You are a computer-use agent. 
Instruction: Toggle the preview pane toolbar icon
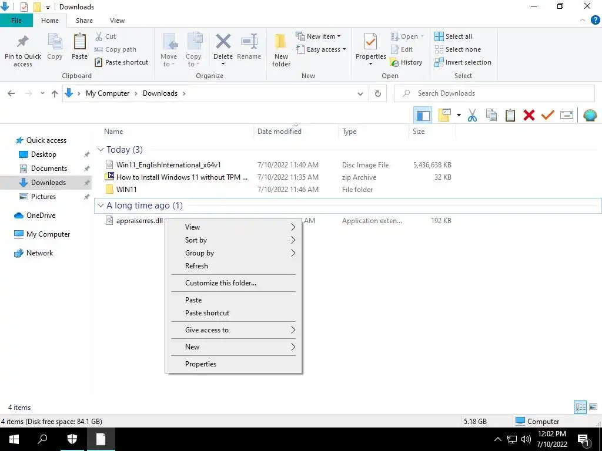click(x=423, y=115)
